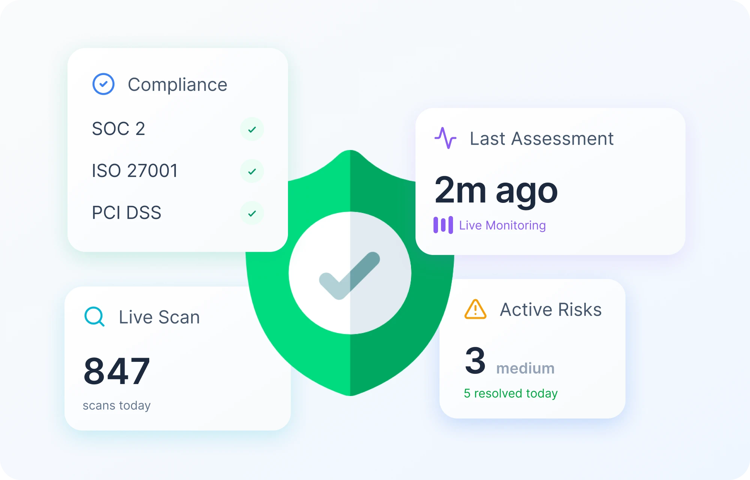Click the purple pulse icon beside Last Assessment
Viewport: 750px width, 480px height.
(x=445, y=138)
